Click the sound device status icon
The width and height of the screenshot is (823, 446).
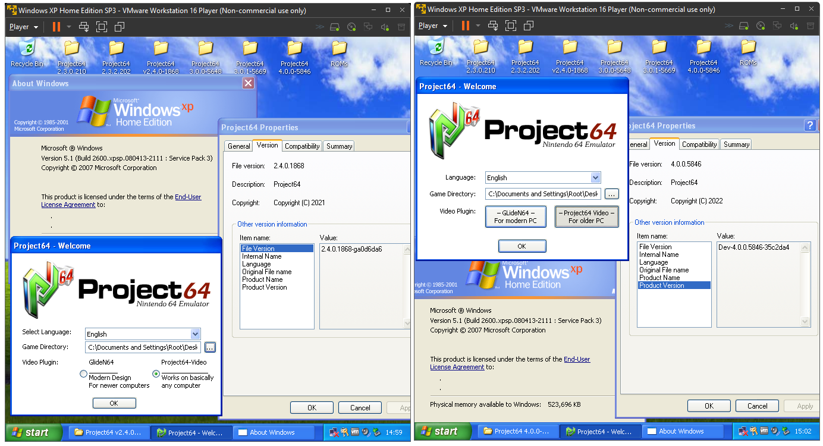click(x=385, y=26)
